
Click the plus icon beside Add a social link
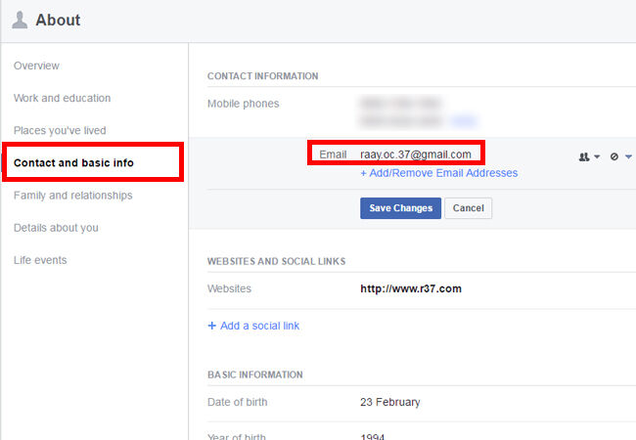(211, 326)
